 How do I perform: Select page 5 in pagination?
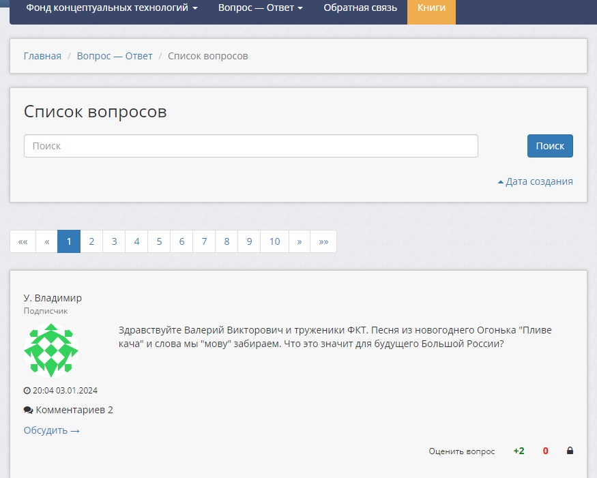pos(159,241)
